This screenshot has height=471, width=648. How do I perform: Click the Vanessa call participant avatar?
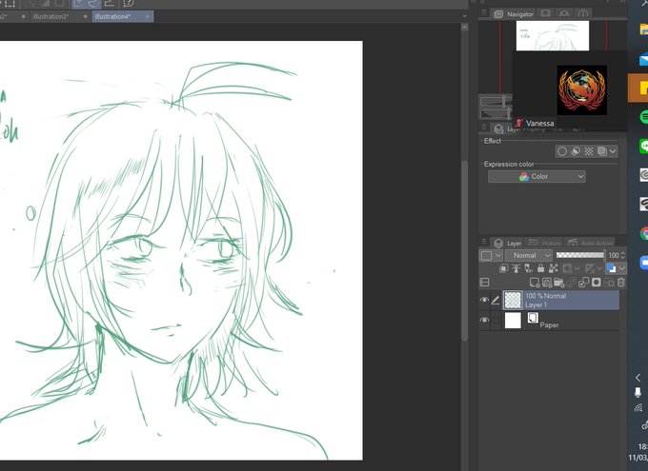[x=582, y=90]
